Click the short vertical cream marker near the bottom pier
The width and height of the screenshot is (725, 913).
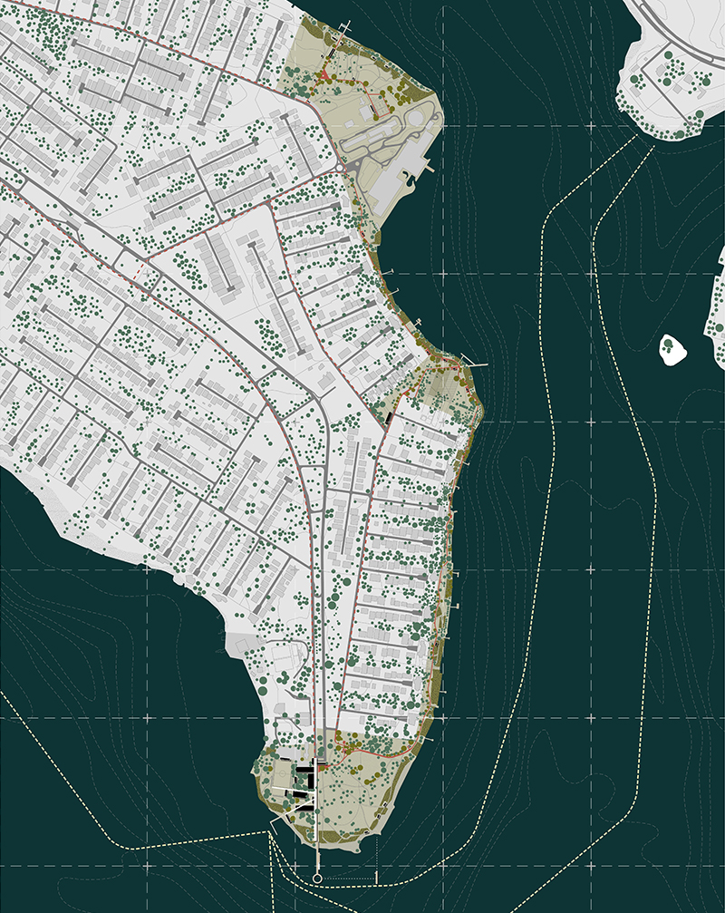point(376,877)
